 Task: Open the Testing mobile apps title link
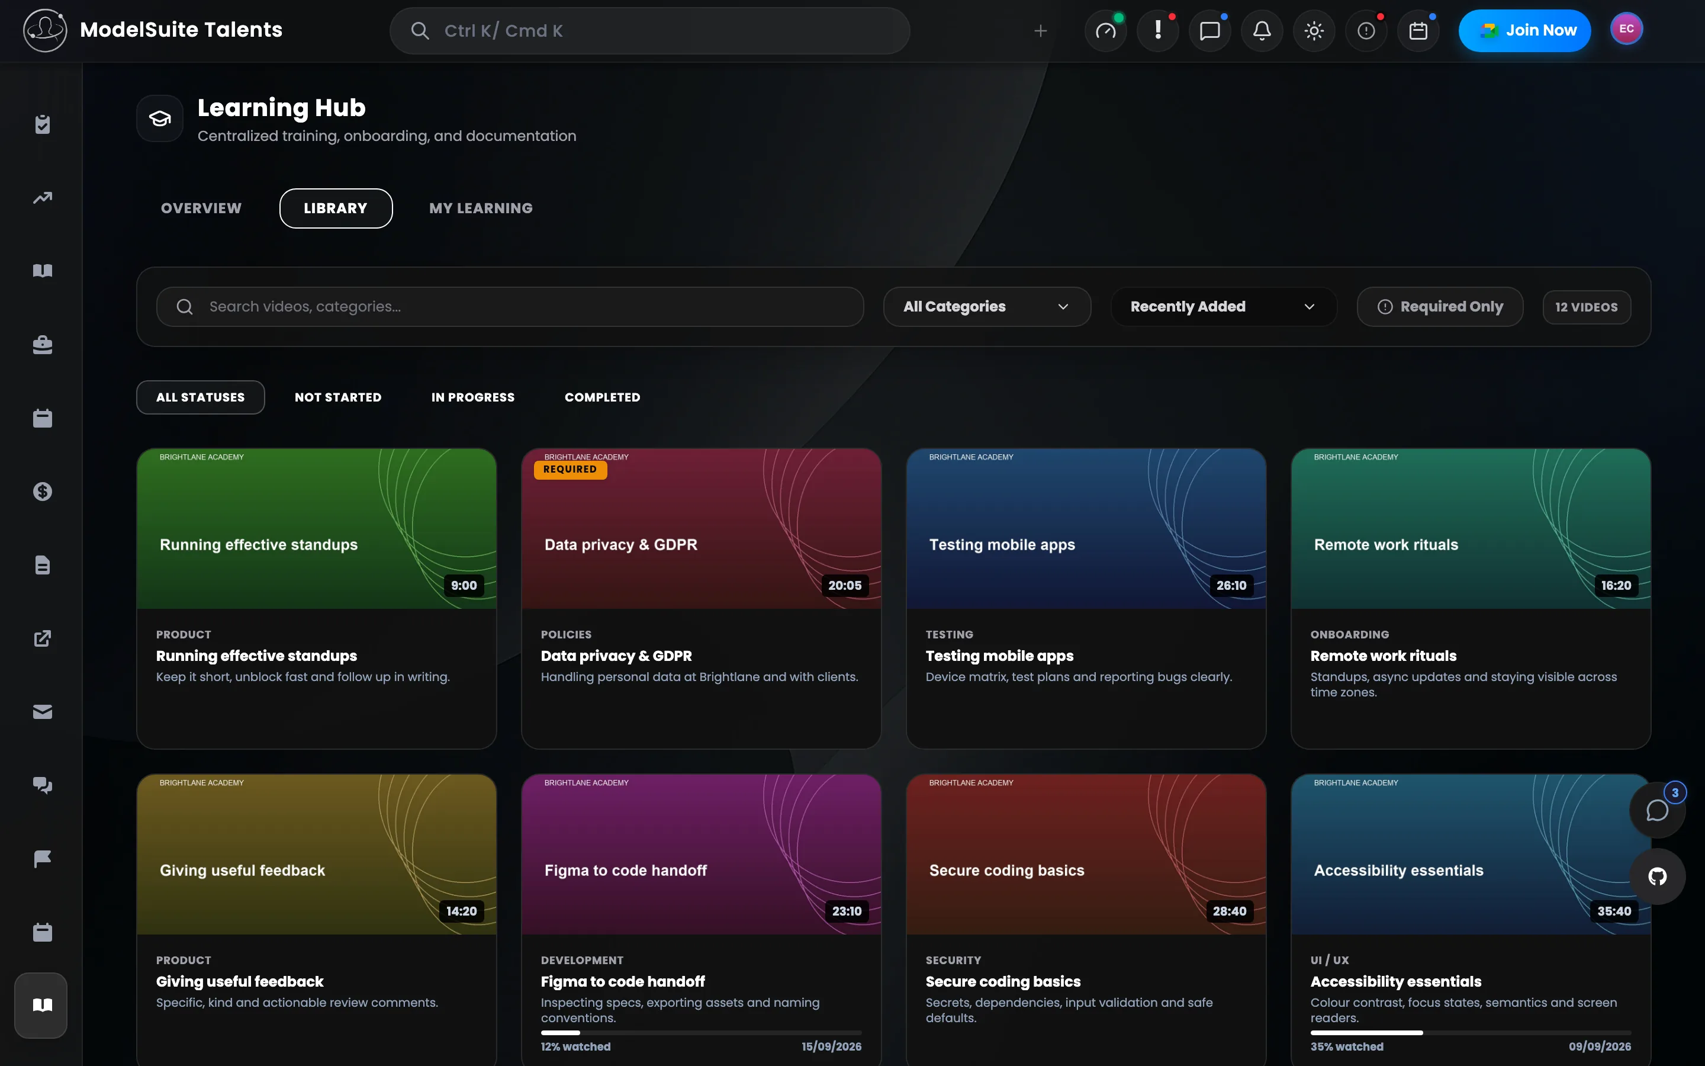click(x=1000, y=656)
